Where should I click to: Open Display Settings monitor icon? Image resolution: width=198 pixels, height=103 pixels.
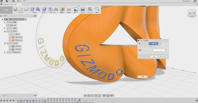(104, 96)
